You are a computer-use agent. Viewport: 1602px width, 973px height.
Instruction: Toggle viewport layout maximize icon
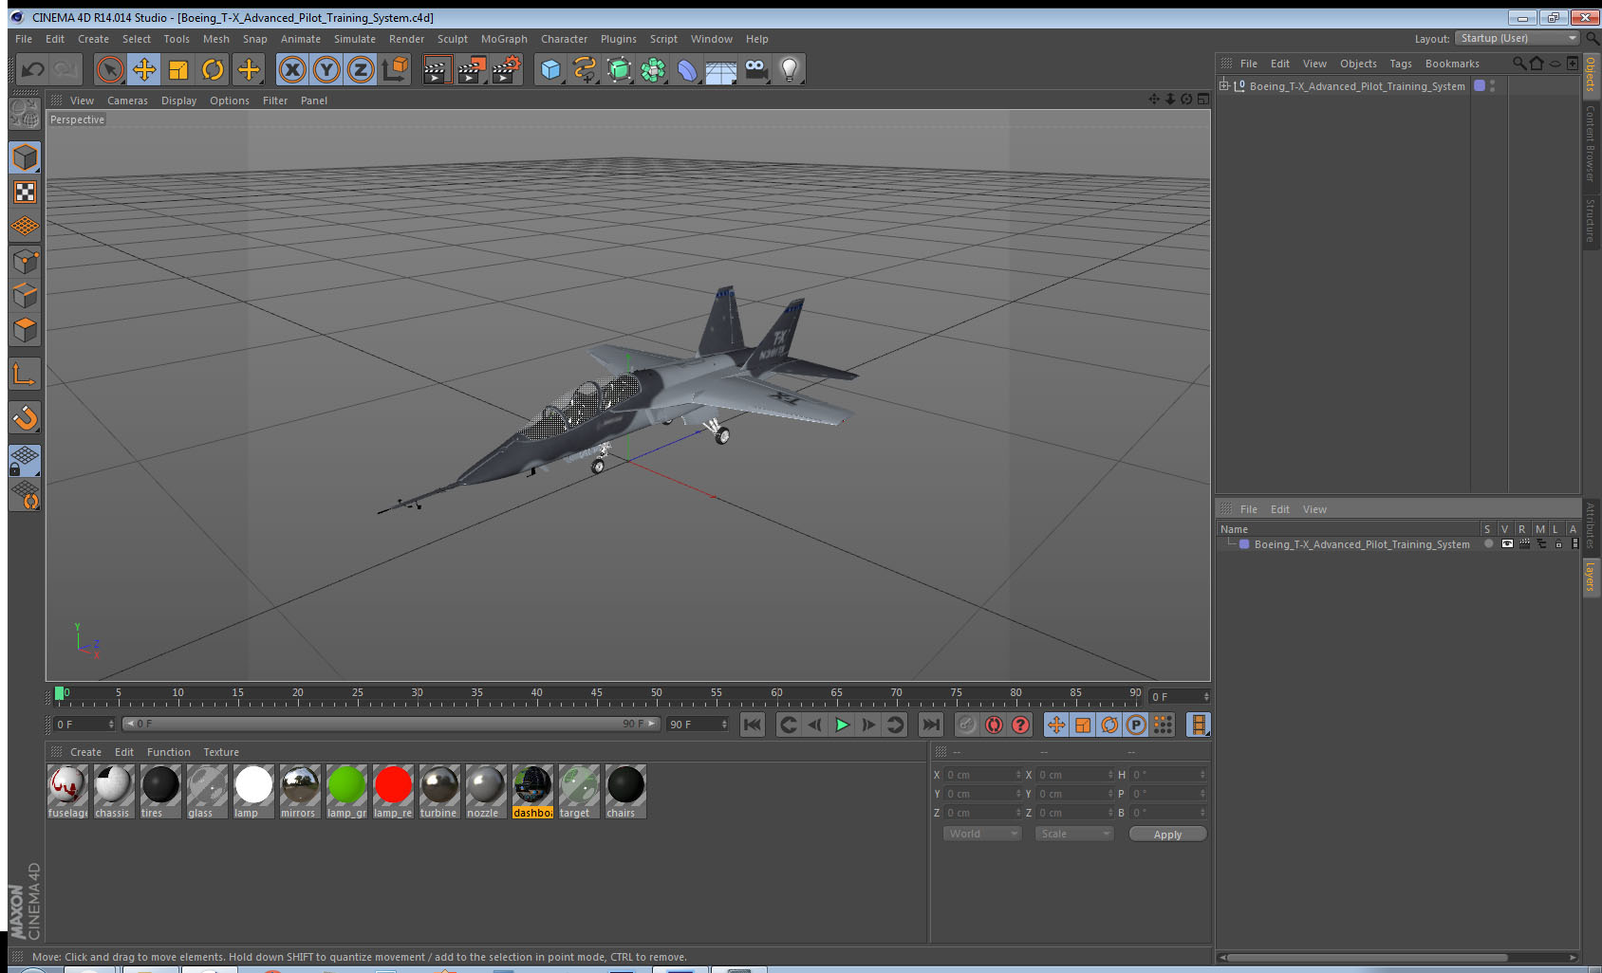1203,99
